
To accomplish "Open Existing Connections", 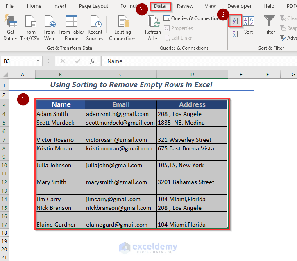I will tap(122, 27).
